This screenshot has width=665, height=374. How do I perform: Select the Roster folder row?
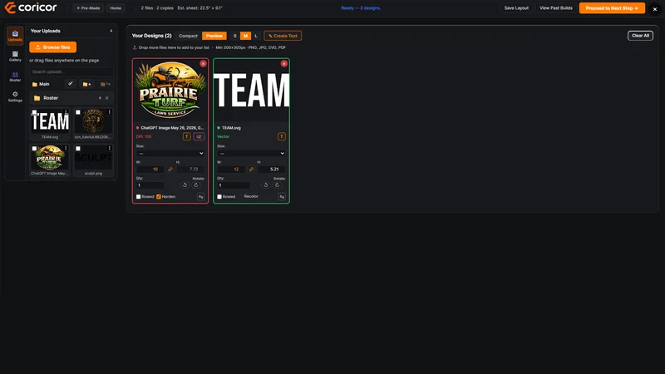pos(71,98)
